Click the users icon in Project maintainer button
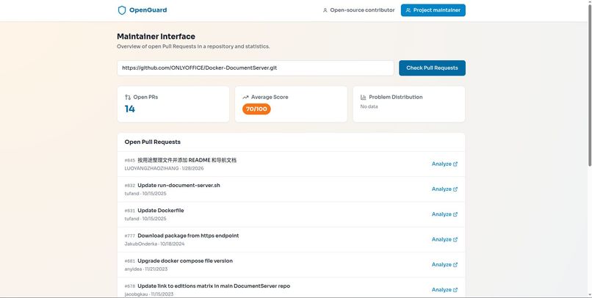 click(408, 10)
